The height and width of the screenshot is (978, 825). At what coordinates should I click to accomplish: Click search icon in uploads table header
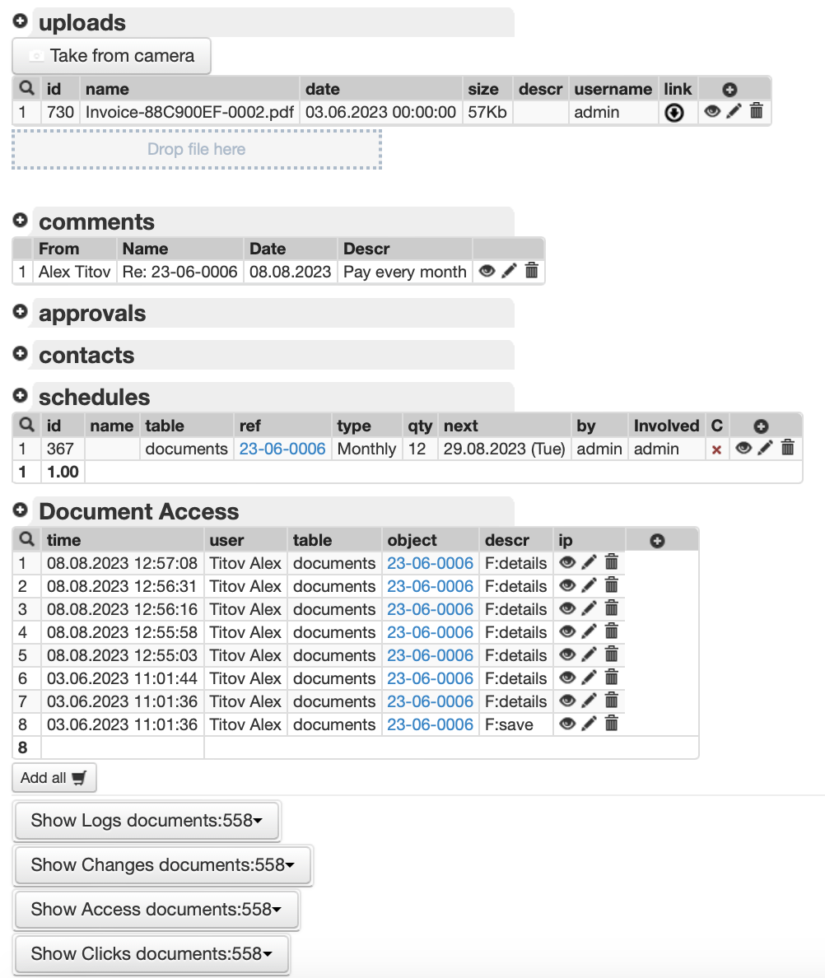(x=26, y=88)
